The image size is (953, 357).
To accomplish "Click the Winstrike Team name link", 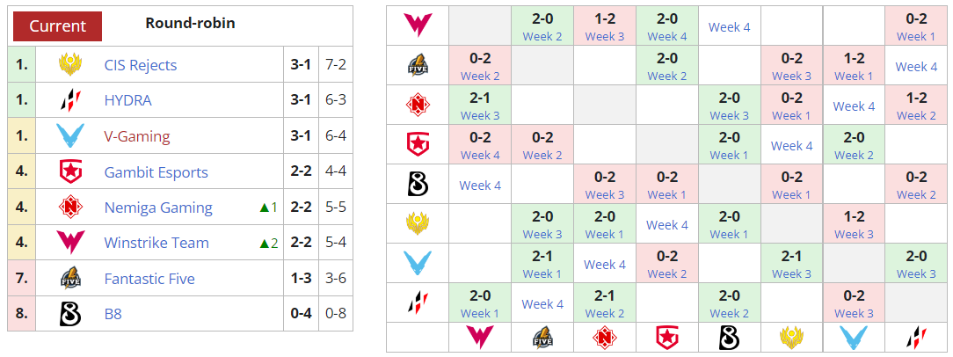I will pyautogui.click(x=156, y=243).
